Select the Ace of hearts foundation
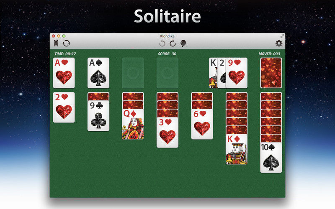This screenshot has height=209, width=335. click(x=64, y=73)
